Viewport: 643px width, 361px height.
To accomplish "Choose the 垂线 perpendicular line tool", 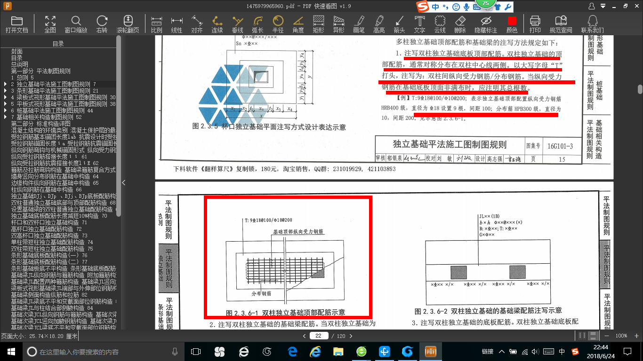I will tap(237, 24).
